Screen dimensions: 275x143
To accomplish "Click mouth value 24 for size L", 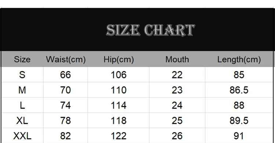I will (x=177, y=105).
